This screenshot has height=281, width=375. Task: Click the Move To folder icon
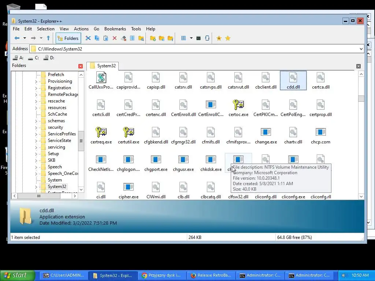click(170, 38)
